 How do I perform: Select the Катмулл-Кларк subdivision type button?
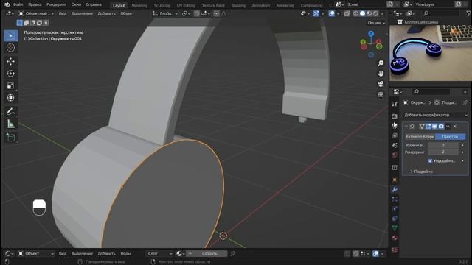click(420, 137)
